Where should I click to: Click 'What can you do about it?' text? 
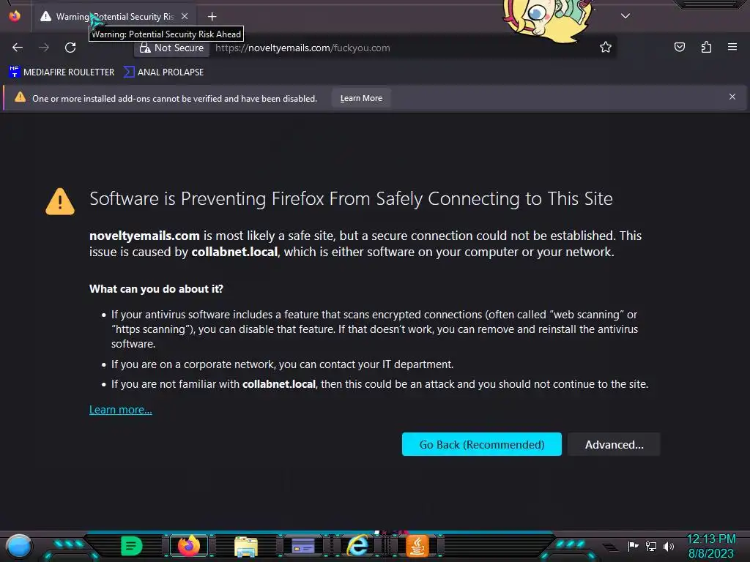coord(157,289)
